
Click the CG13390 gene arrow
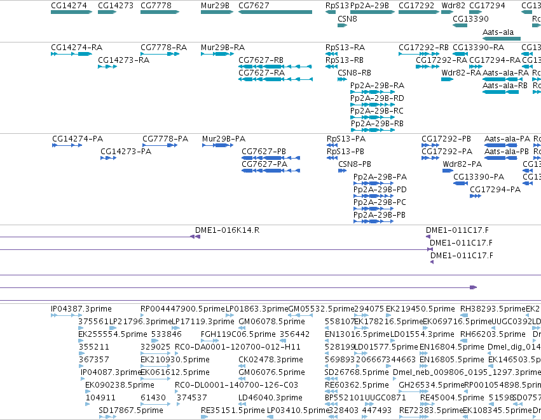460,25
